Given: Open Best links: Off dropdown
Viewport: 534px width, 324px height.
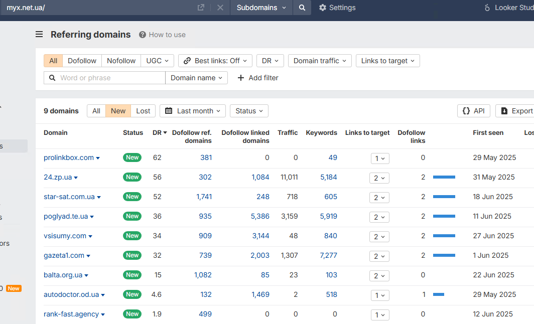Looking at the screenshot, I should (x=215, y=61).
